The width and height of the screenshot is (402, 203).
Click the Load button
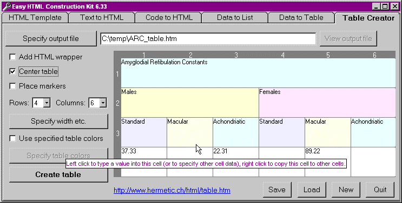[312, 190]
